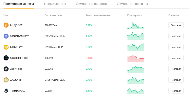The width and height of the screenshot is (189, 94).
Task: Click the 24-часовое изменение column header
Action: click(x=98, y=15)
